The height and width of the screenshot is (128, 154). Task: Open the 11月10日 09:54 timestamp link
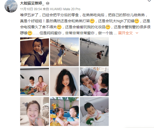pos(31,9)
